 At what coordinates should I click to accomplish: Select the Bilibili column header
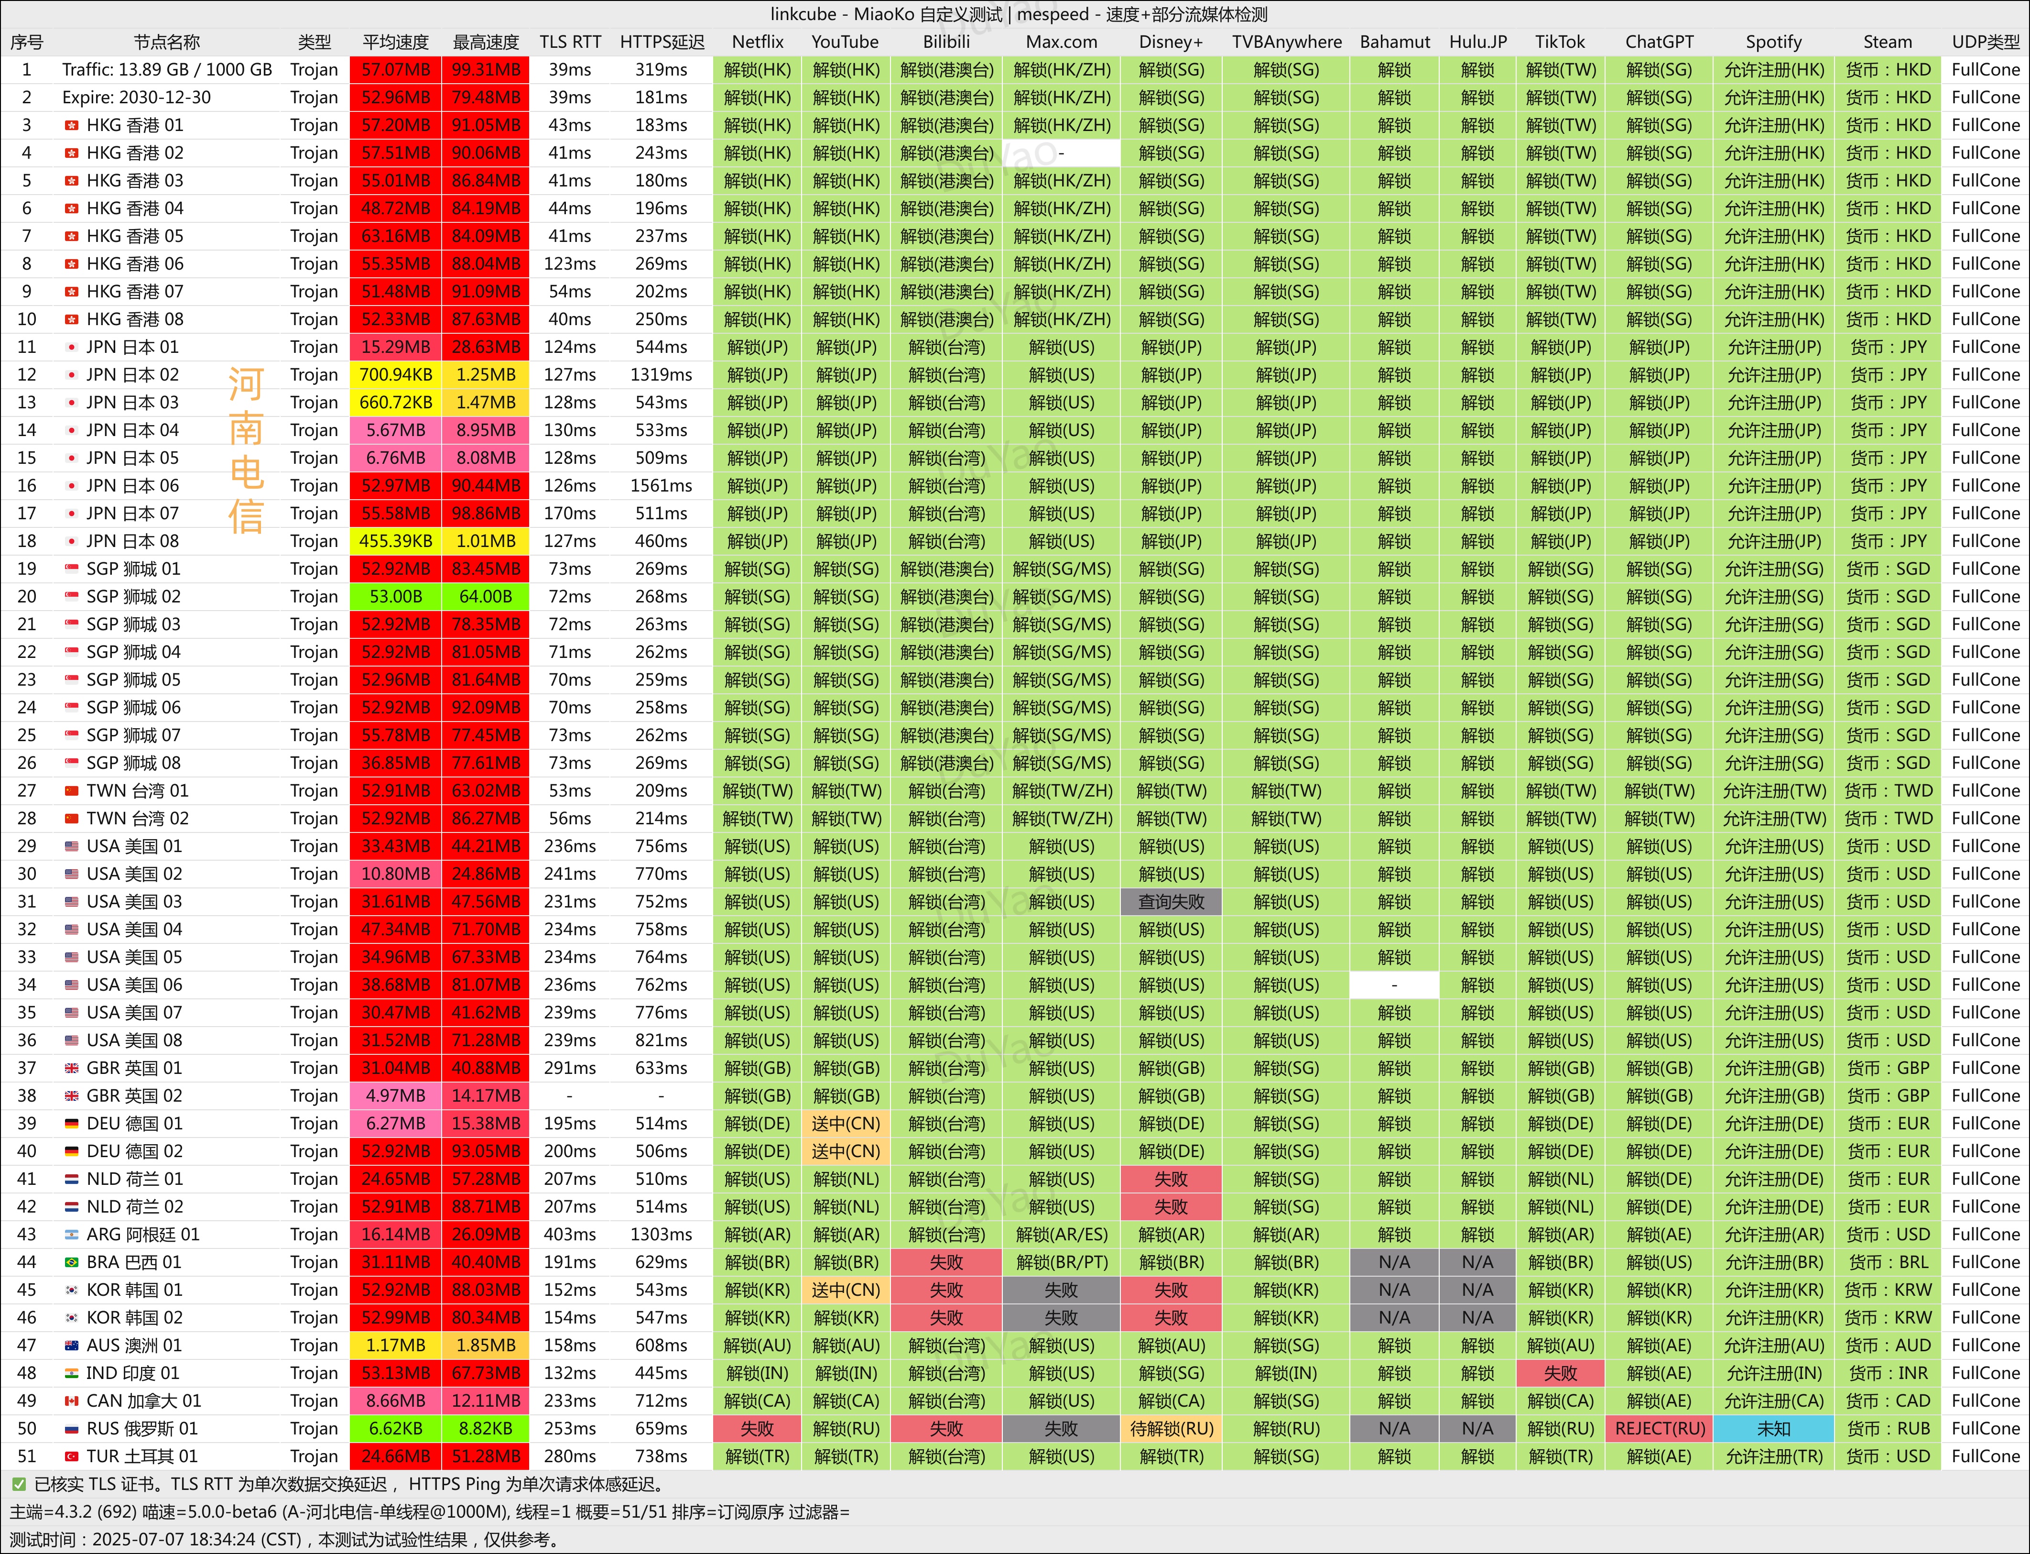click(x=946, y=42)
